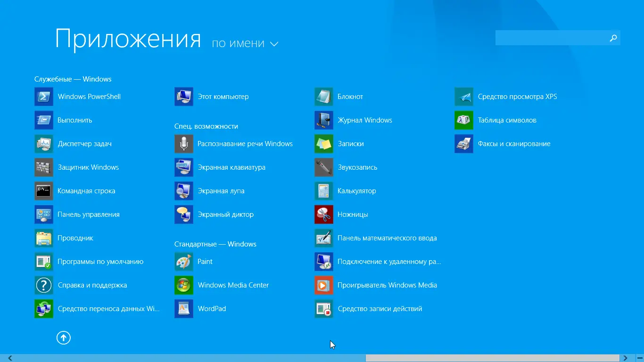The image size is (644, 362).
Task: Open Калькулятор icon
Action: click(324, 191)
